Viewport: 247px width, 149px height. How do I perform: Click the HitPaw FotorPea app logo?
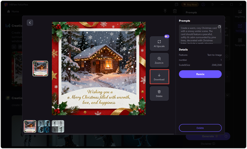click(6, 5)
